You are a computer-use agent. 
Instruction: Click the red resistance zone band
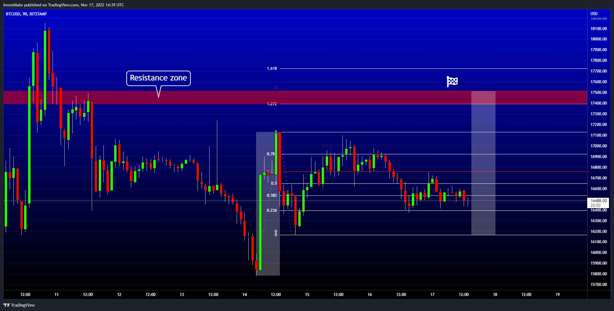pyautogui.click(x=295, y=98)
